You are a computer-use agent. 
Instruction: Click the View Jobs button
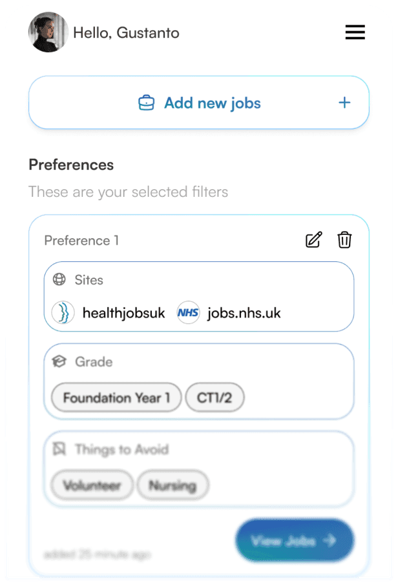point(295,540)
